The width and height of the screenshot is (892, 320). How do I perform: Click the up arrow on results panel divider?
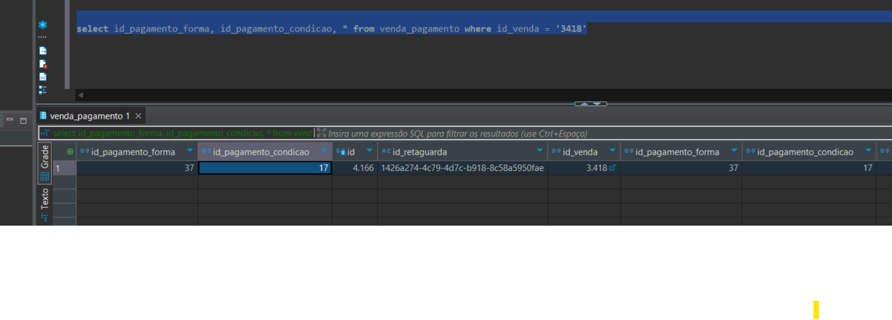coord(585,104)
